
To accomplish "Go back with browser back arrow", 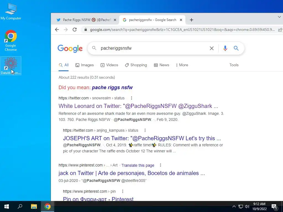I will pos(57,30).
